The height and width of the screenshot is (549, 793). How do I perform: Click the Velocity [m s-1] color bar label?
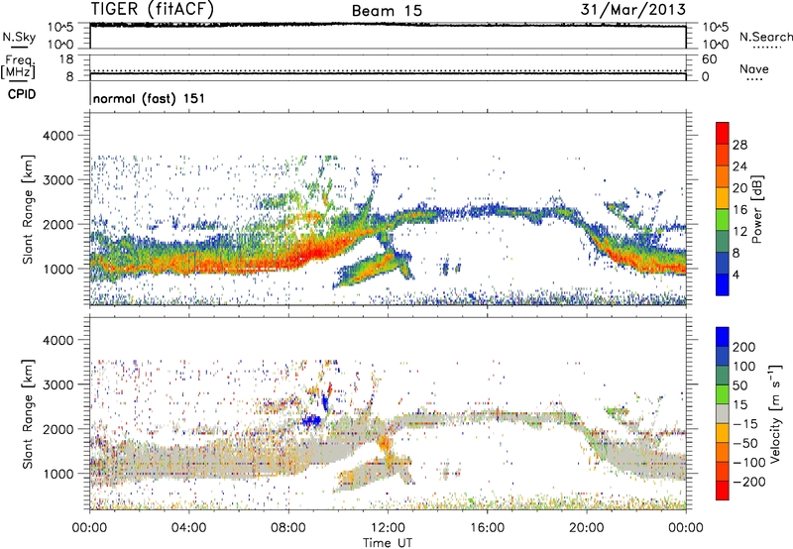[775, 413]
